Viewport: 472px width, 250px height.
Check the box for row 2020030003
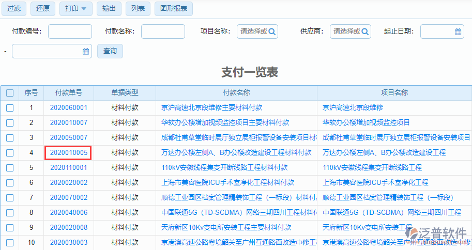pyautogui.click(x=10, y=242)
